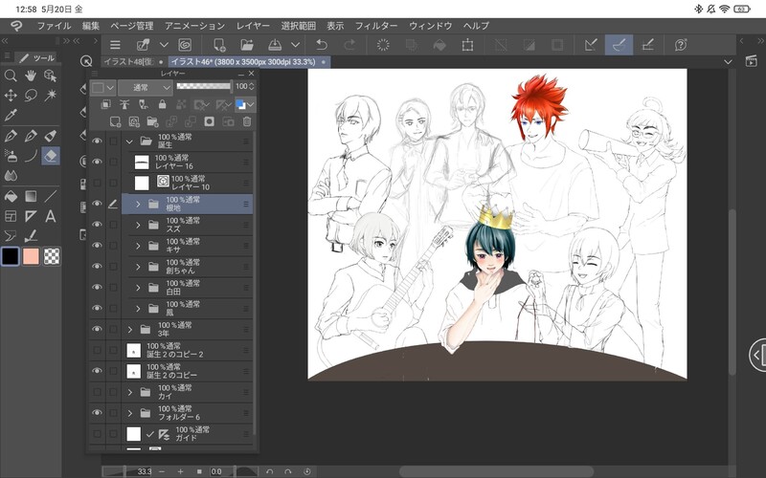766x478 pixels.
Task: Open the save options dropdown arrow
Action: click(x=295, y=45)
